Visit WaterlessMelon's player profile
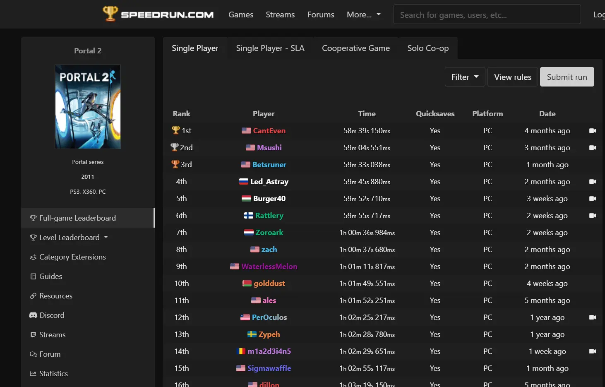Viewport: 605px width, 387px height. [x=269, y=266]
